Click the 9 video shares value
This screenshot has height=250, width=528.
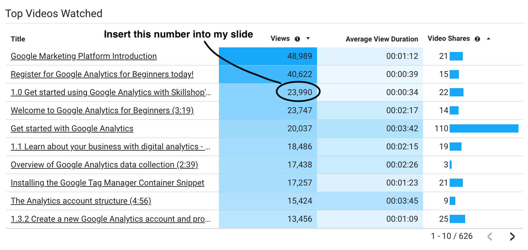click(446, 201)
